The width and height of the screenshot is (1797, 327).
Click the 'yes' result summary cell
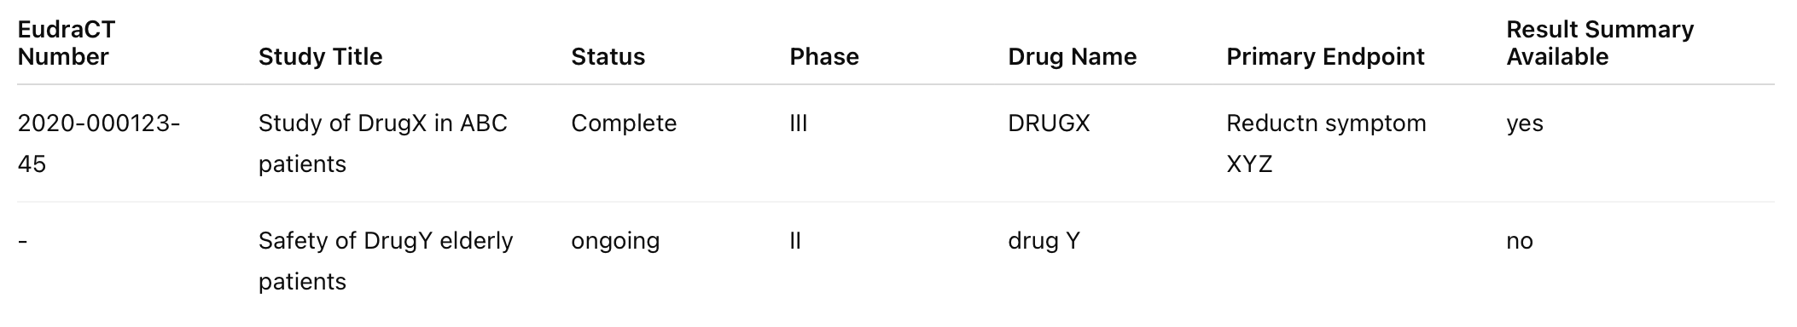coord(1525,123)
